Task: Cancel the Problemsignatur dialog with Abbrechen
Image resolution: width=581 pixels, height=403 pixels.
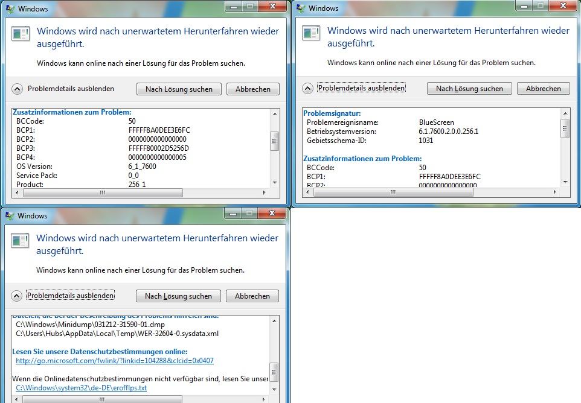Action: 543,89
